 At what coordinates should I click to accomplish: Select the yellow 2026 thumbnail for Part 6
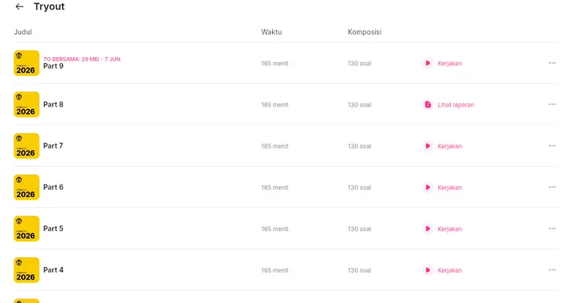click(27, 187)
